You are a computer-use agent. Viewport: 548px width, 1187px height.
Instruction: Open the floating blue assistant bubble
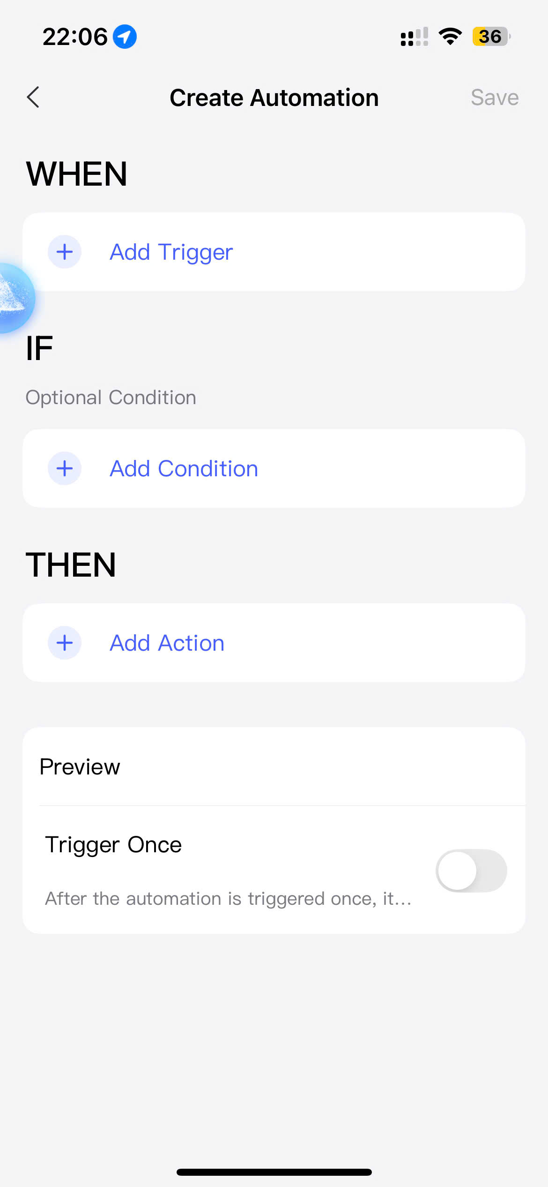tap(14, 298)
